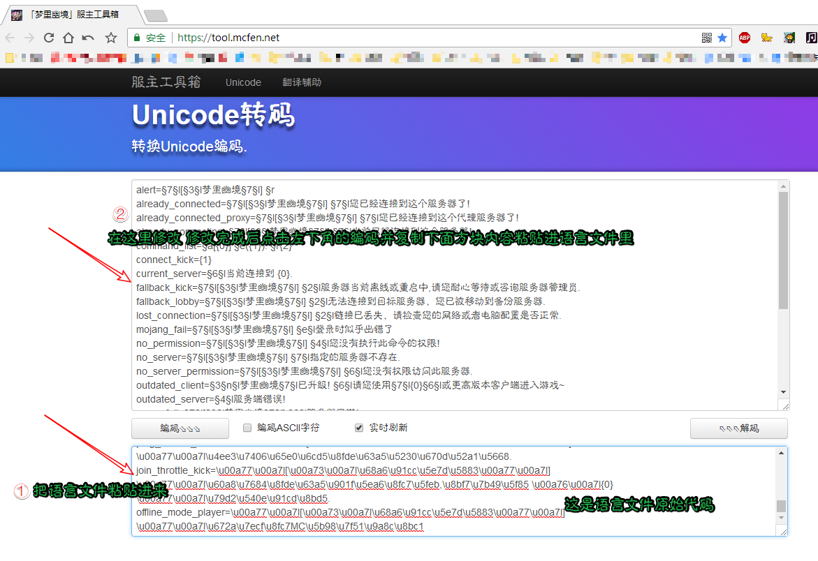Click the line starting fallback_lobby=
This screenshot has width=818, height=561.
[341, 301]
